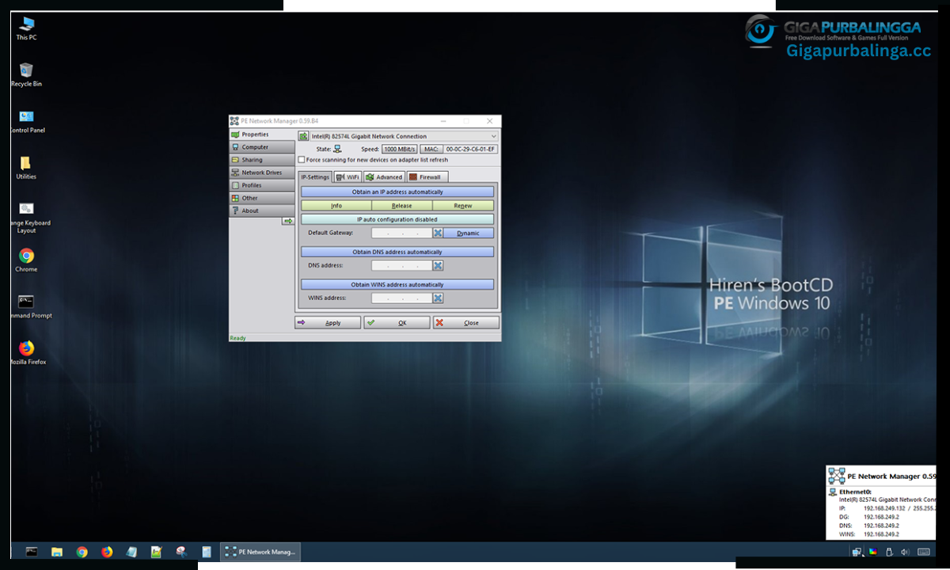Image resolution: width=950 pixels, height=570 pixels.
Task: Expand the network adapter dropdown
Action: tap(493, 136)
